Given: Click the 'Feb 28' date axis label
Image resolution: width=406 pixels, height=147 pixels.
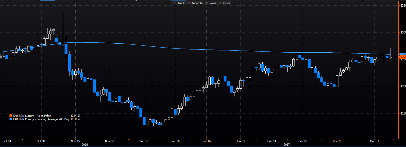Looking at the screenshot, I should (303, 141).
